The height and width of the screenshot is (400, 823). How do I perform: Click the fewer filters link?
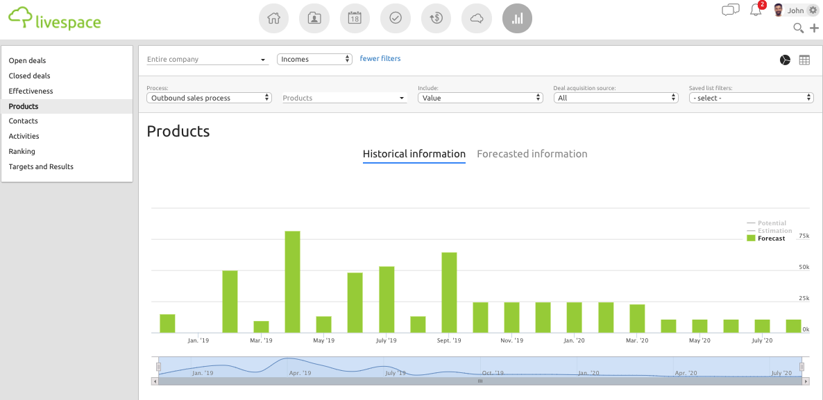[x=380, y=59]
